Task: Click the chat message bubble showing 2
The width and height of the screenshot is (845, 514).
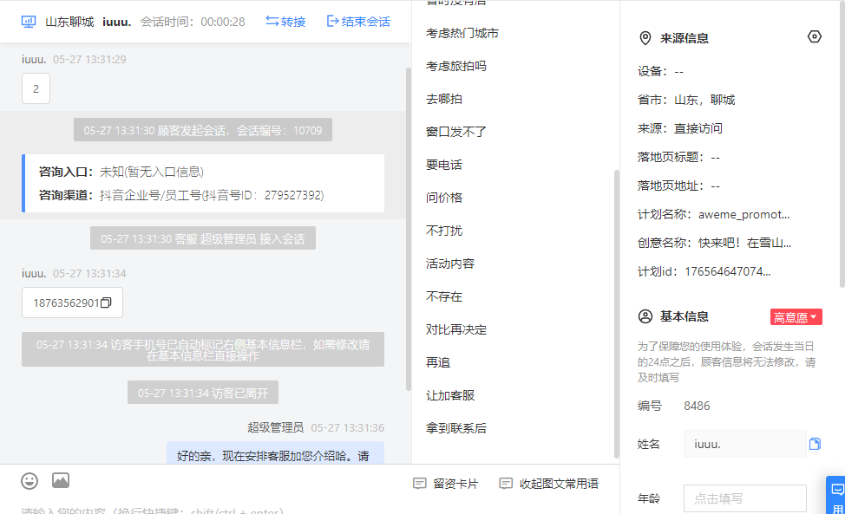Action: pos(36,88)
